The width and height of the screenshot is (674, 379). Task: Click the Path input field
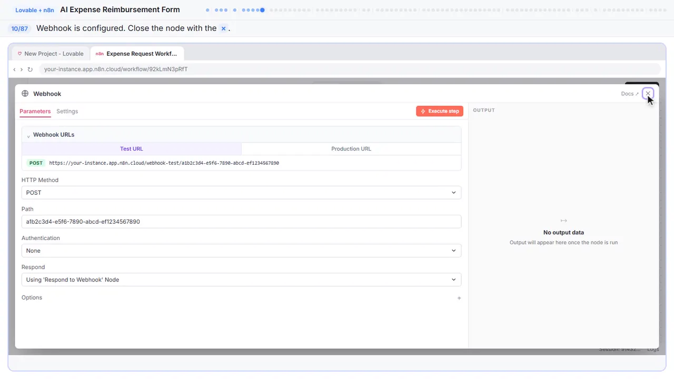[x=241, y=222]
